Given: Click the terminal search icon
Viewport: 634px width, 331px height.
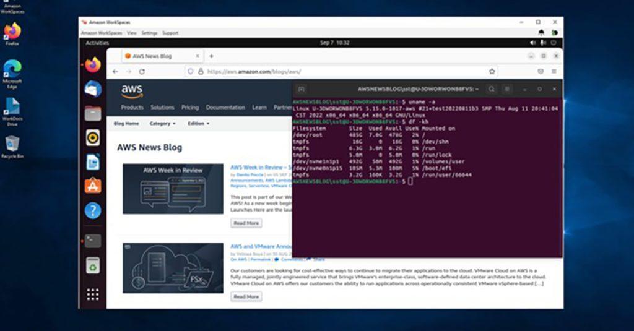Looking at the screenshot, I should pyautogui.click(x=491, y=89).
